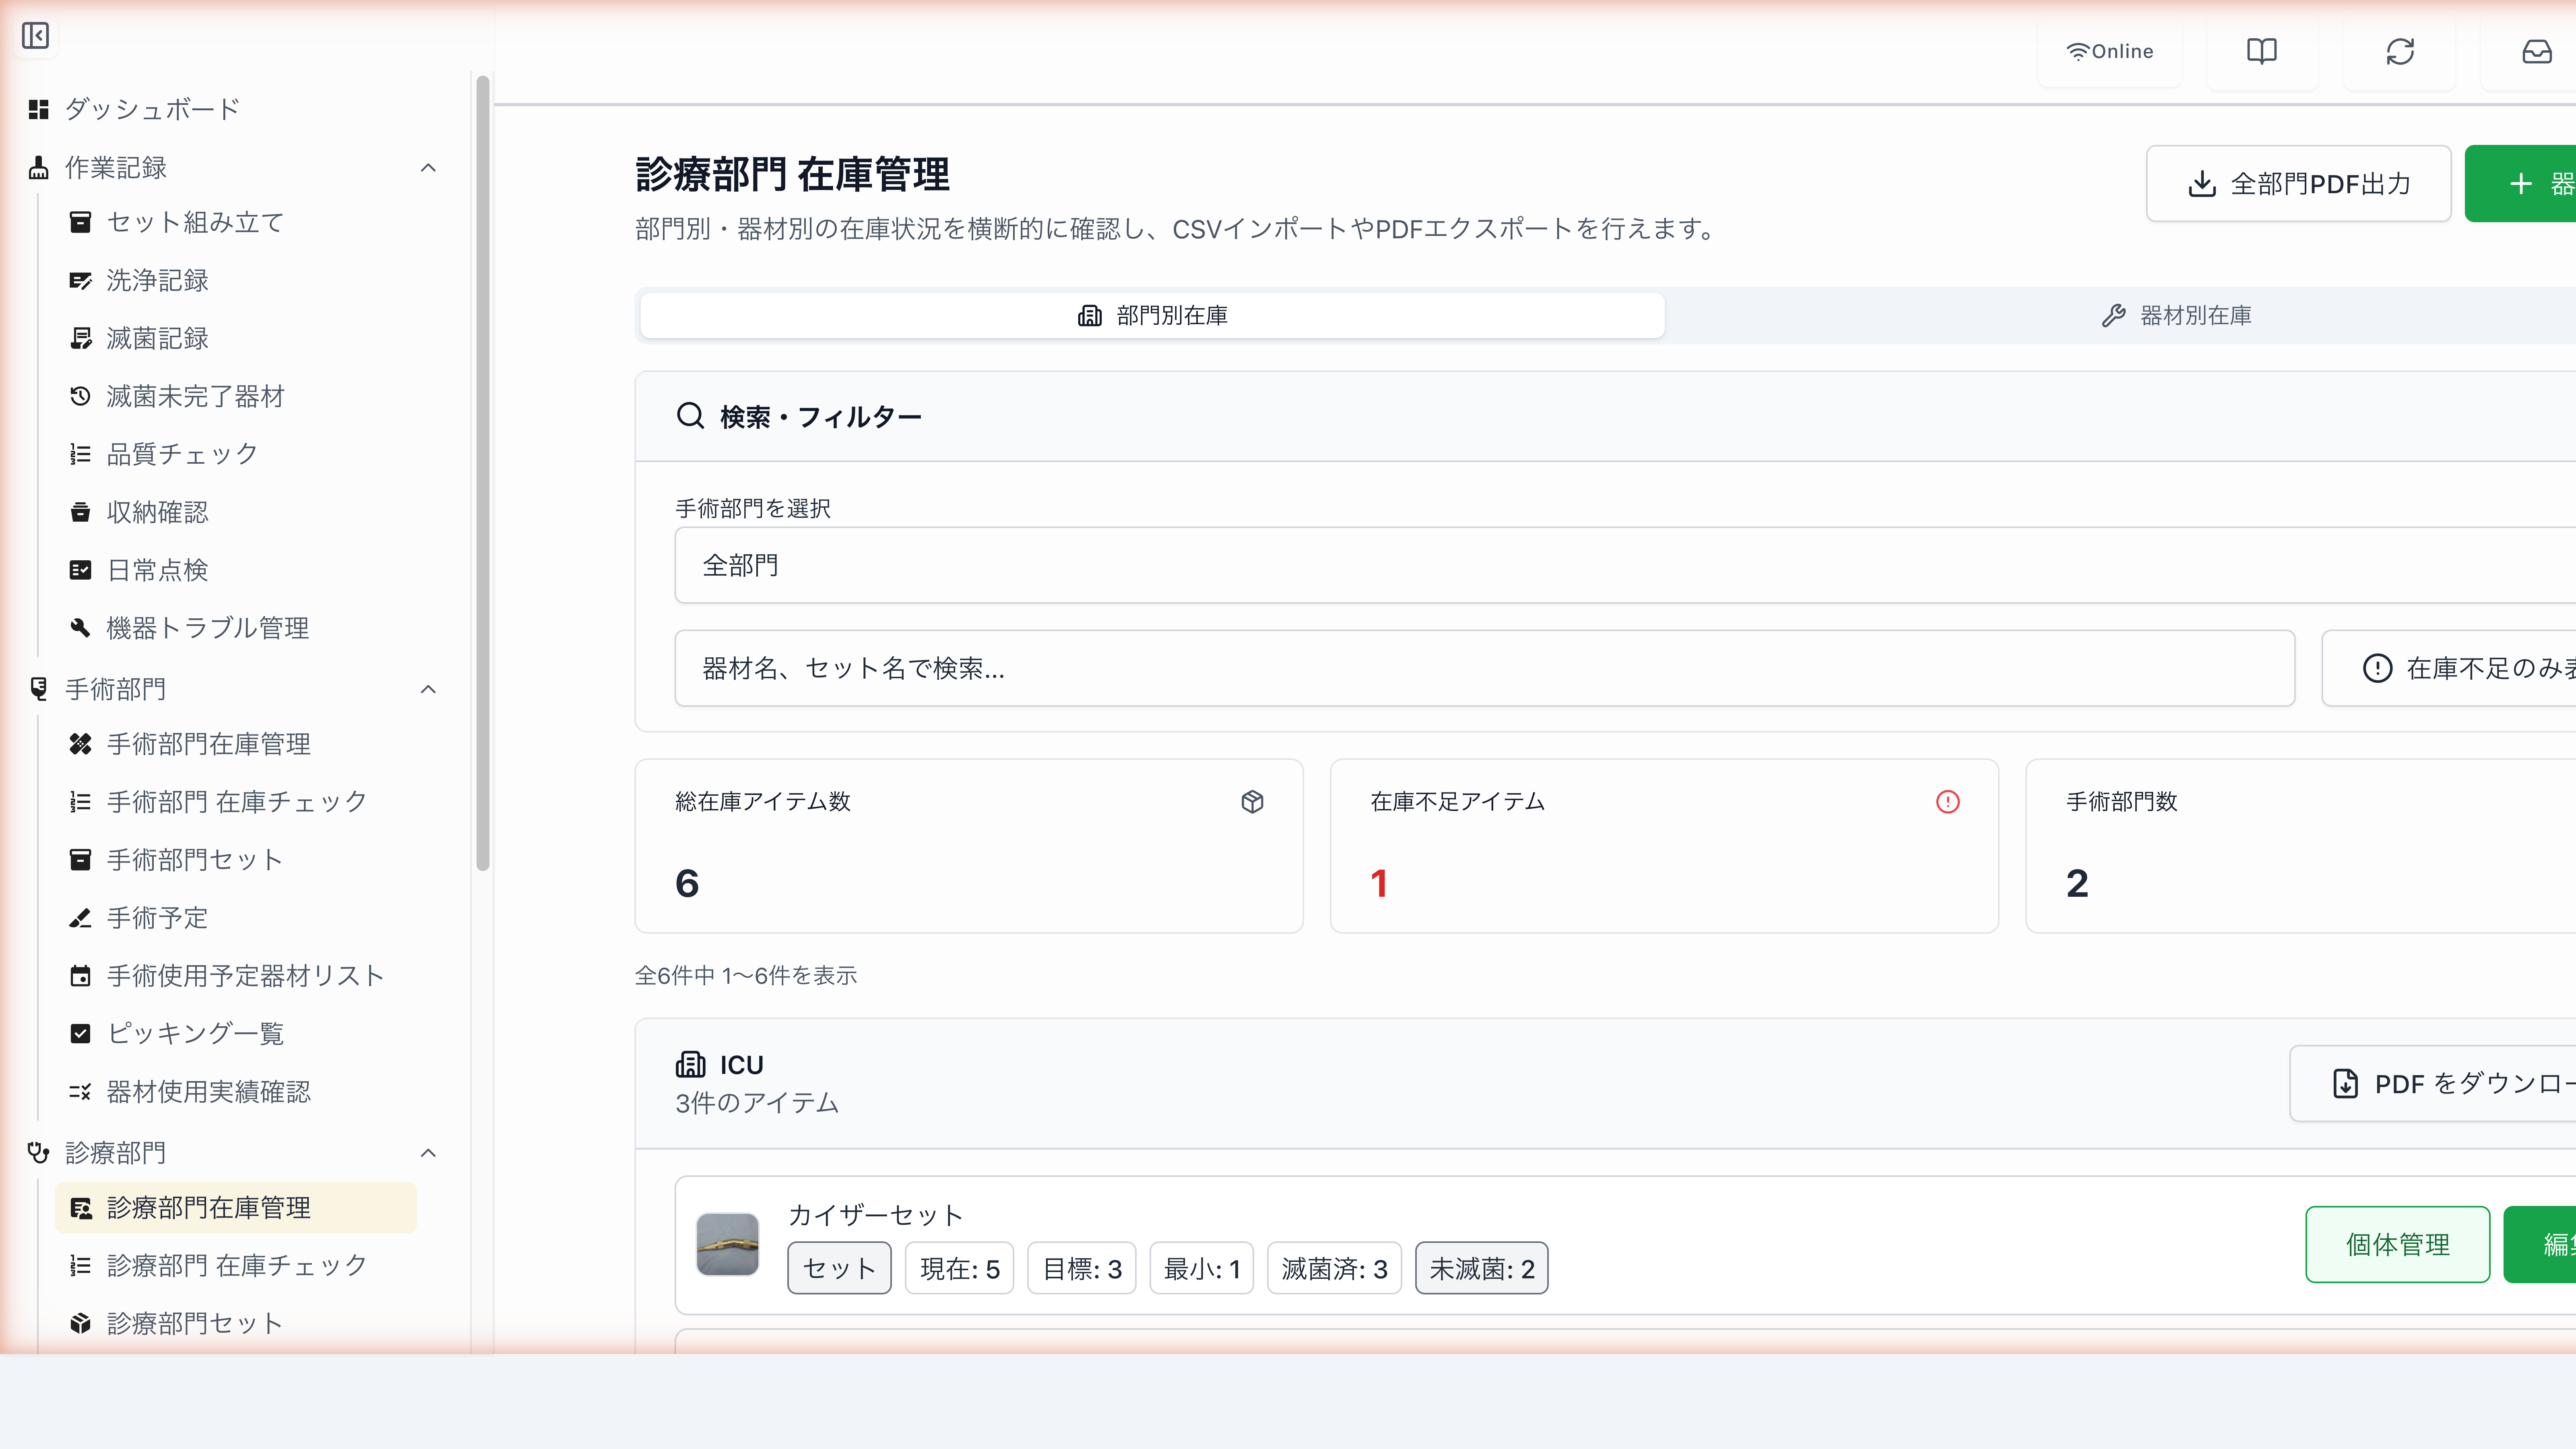Click the ICU department building icon

click(x=690, y=1065)
